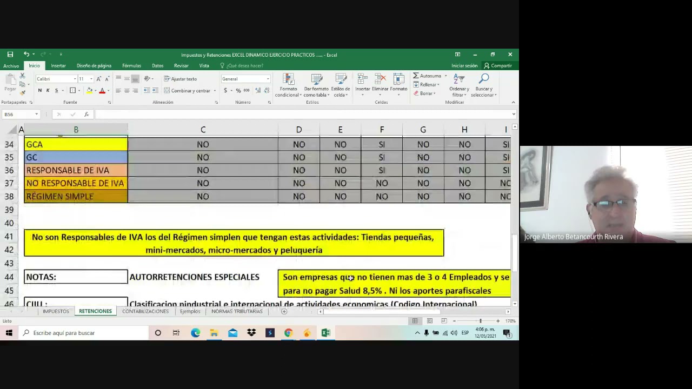
Task: Select column D header
Action: click(299, 130)
